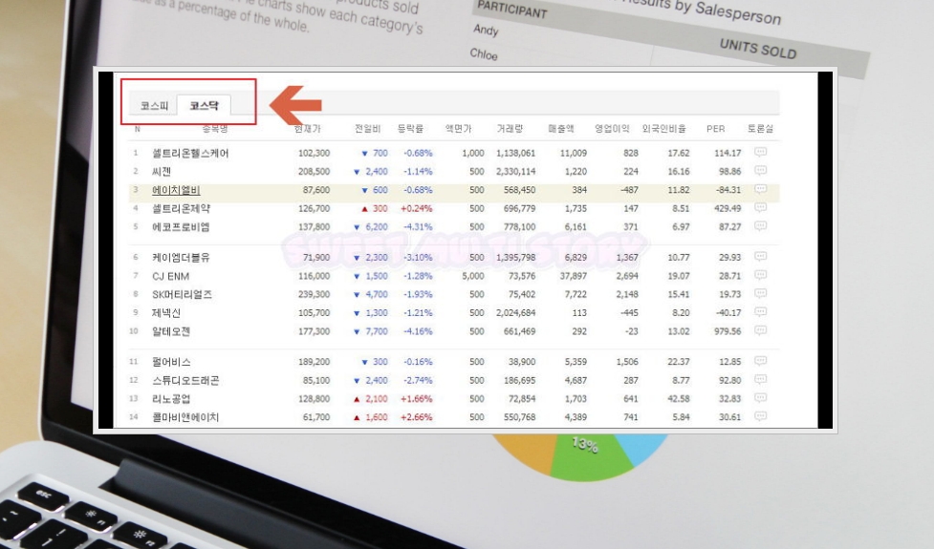The image size is (934, 549).
Task: Open discussion room icon for 제넥신
Action: tap(760, 312)
